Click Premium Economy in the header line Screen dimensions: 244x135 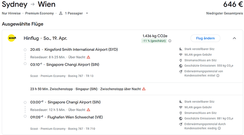(x=39, y=13)
